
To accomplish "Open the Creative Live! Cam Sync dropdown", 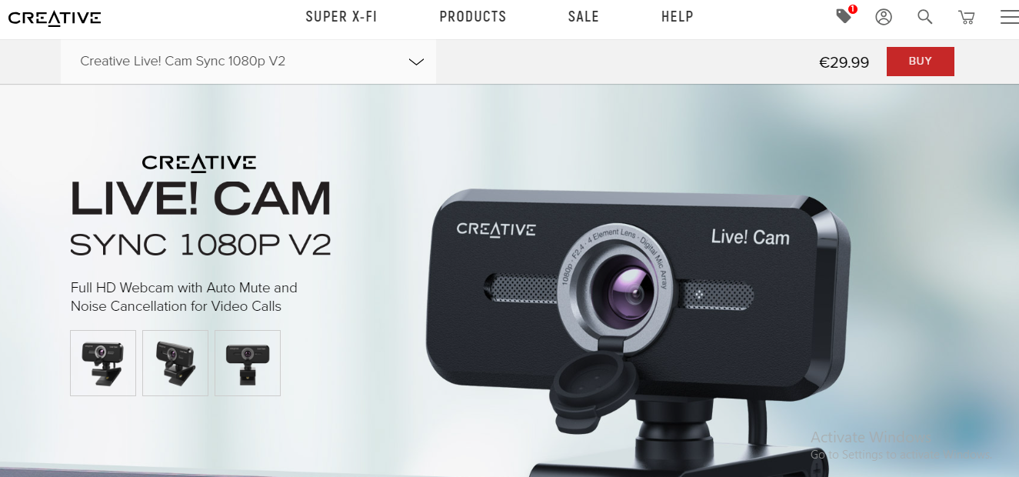I will pyautogui.click(x=248, y=62).
